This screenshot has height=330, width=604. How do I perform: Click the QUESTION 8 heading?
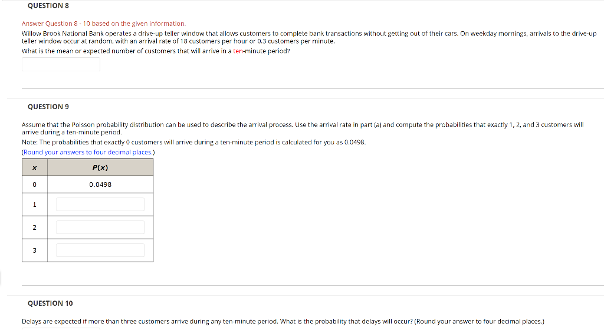click(48, 6)
